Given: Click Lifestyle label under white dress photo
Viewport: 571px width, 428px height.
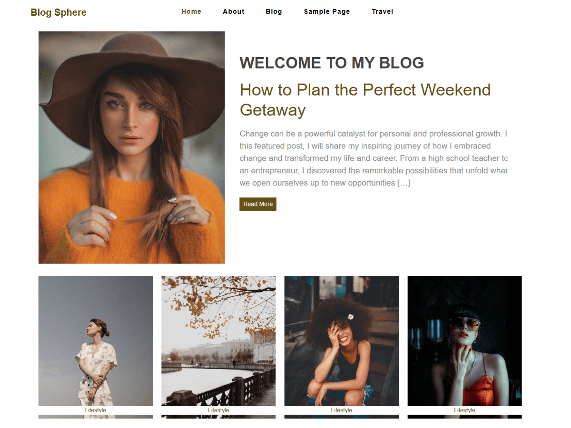Looking at the screenshot, I should coord(96,410).
